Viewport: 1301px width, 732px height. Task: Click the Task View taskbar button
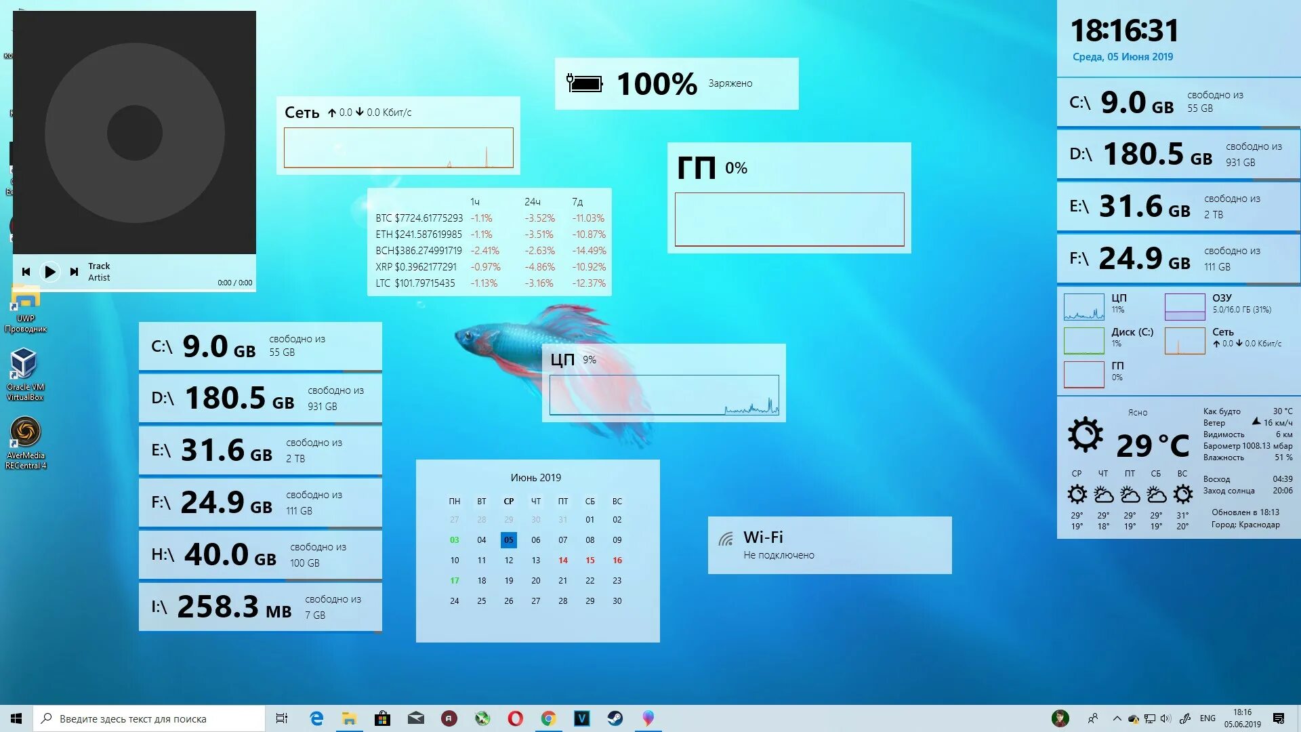point(282,718)
